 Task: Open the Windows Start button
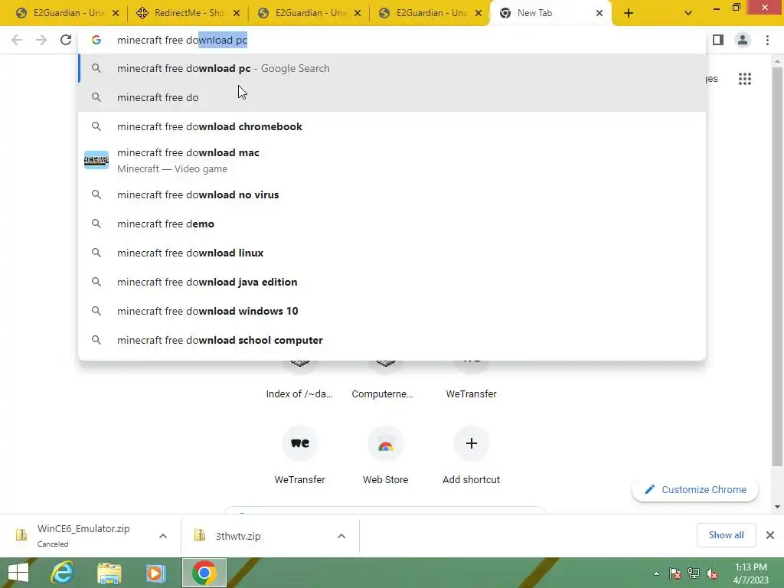click(x=18, y=573)
